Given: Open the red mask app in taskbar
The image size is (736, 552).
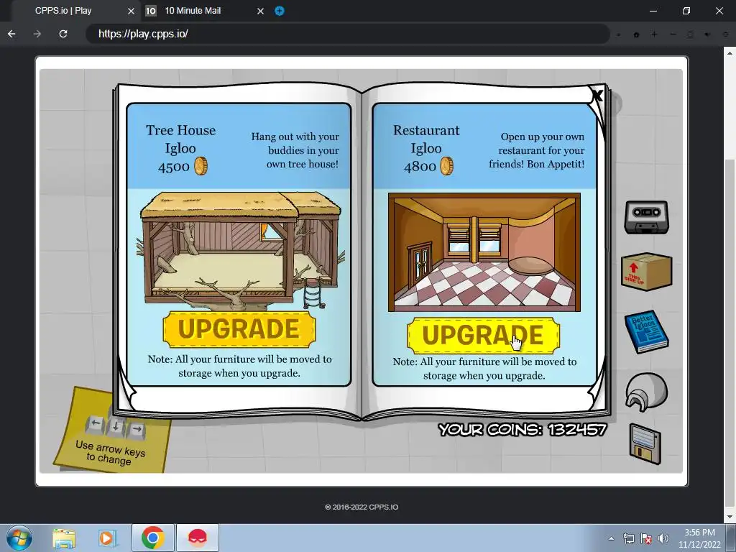Looking at the screenshot, I should pos(197,538).
